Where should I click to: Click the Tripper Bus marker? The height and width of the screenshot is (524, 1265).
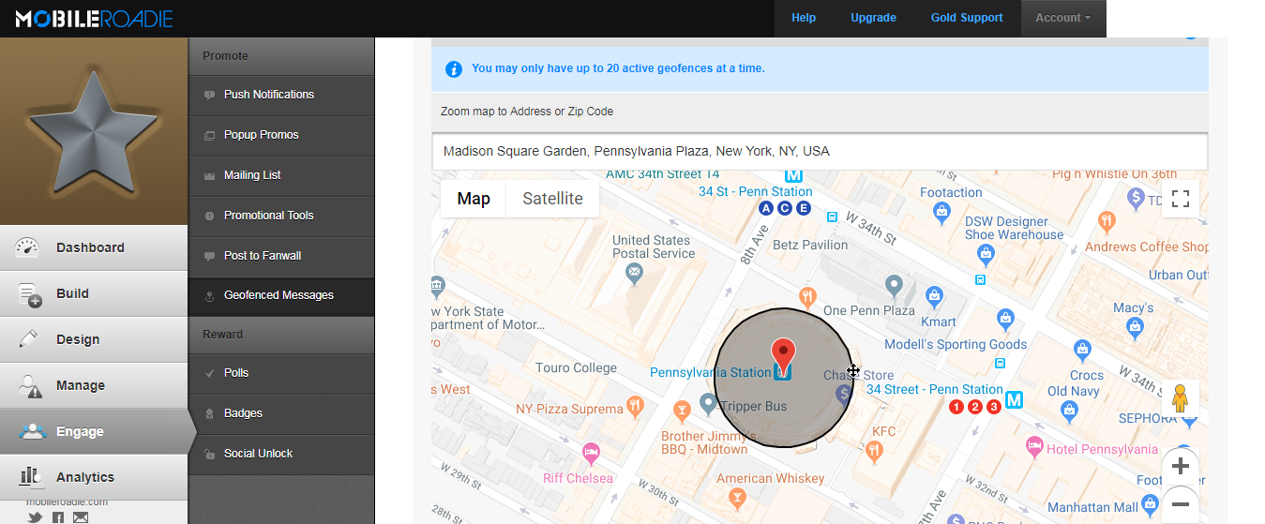[x=709, y=404]
